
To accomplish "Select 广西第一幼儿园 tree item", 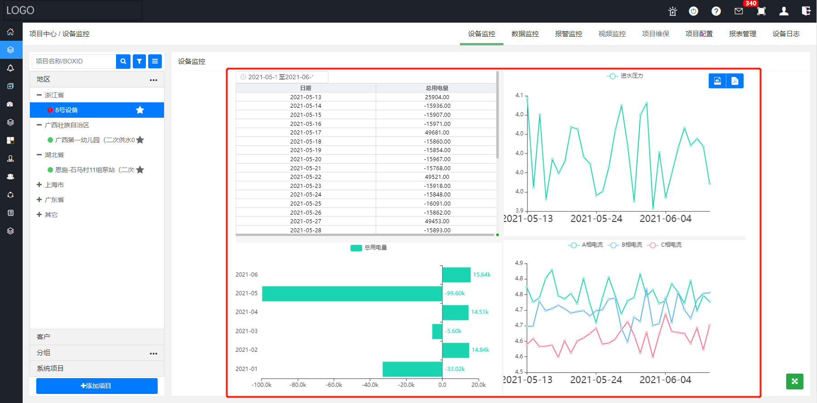I will [x=95, y=140].
